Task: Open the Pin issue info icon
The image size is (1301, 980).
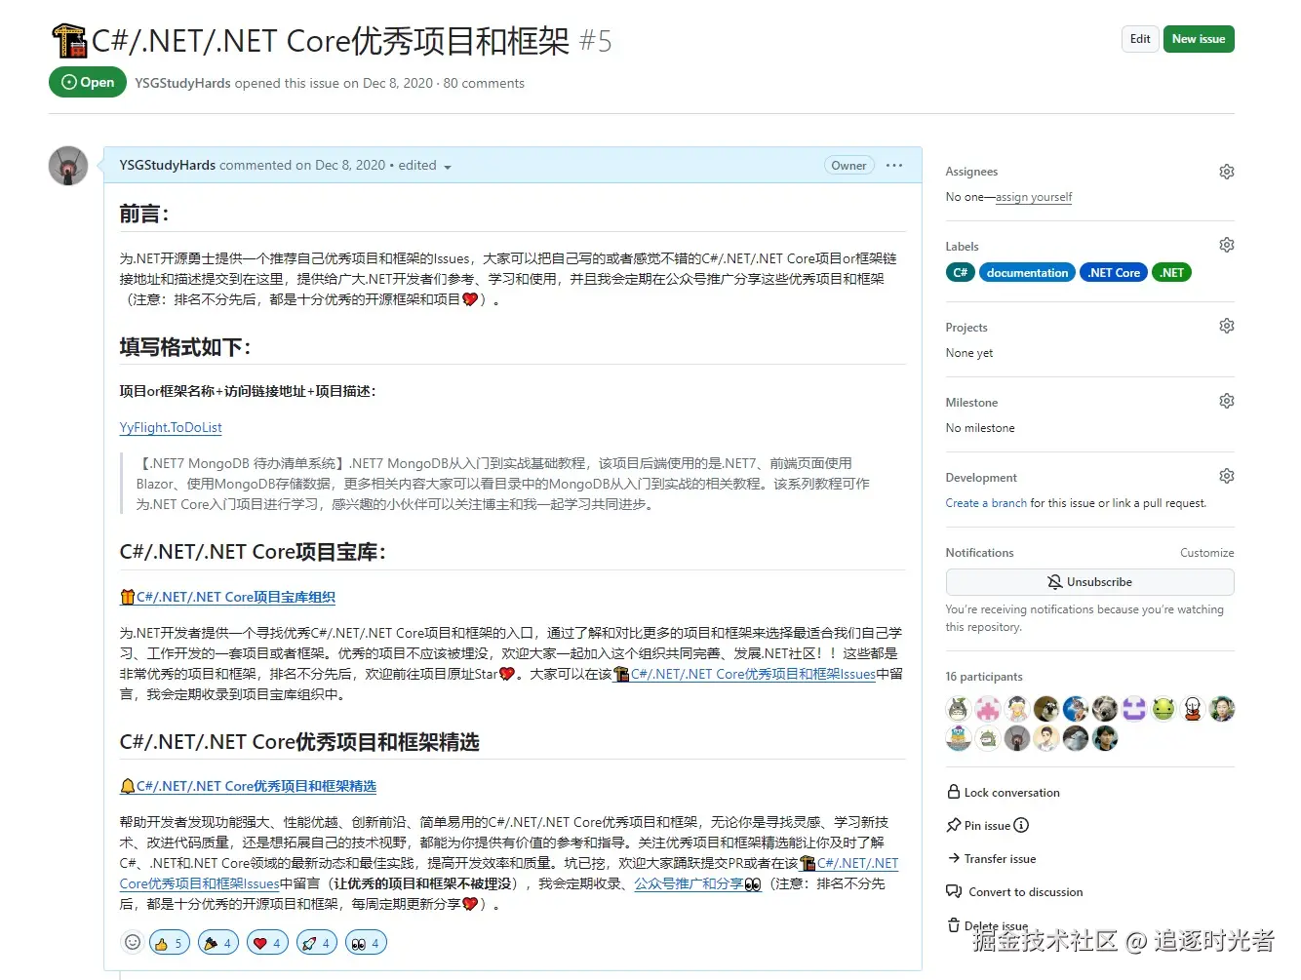Action: [1021, 826]
